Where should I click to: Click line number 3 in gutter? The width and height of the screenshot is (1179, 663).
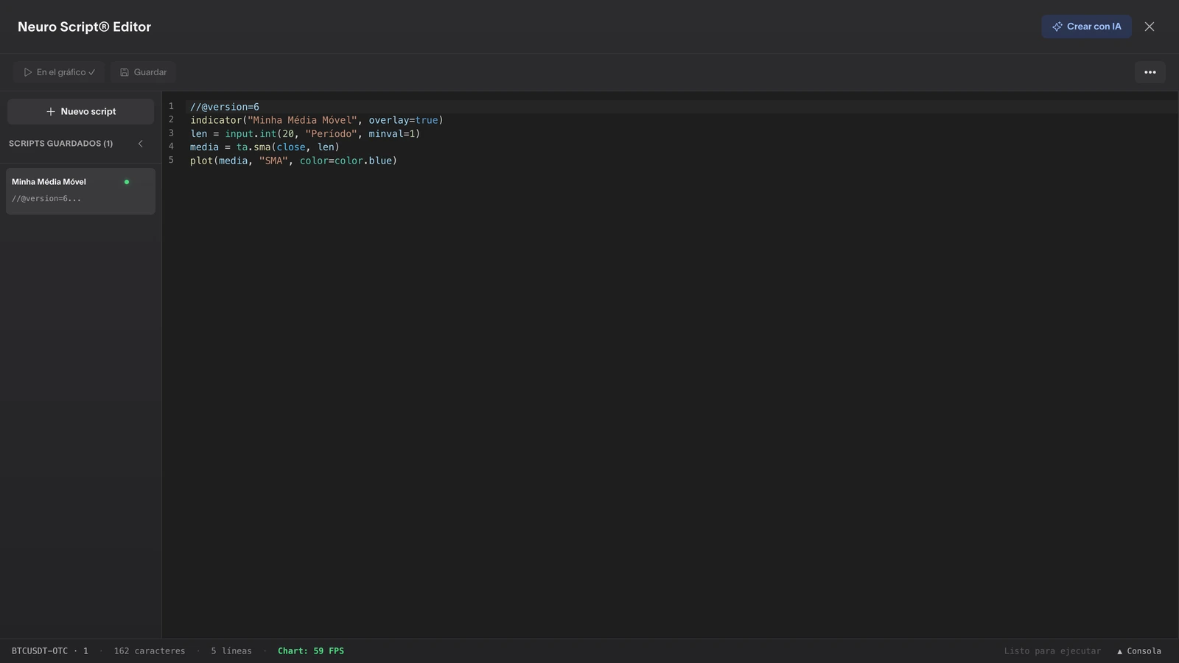(x=171, y=133)
